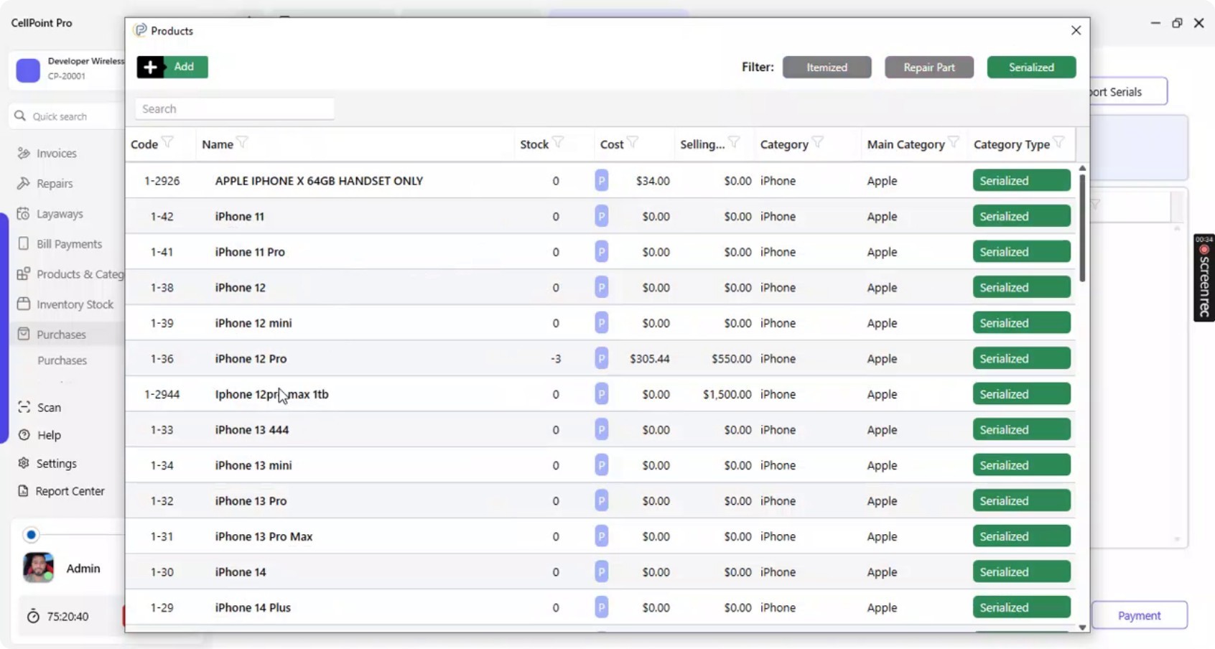The image size is (1215, 649).
Task: Open Inventory Stock page
Action: click(x=75, y=304)
